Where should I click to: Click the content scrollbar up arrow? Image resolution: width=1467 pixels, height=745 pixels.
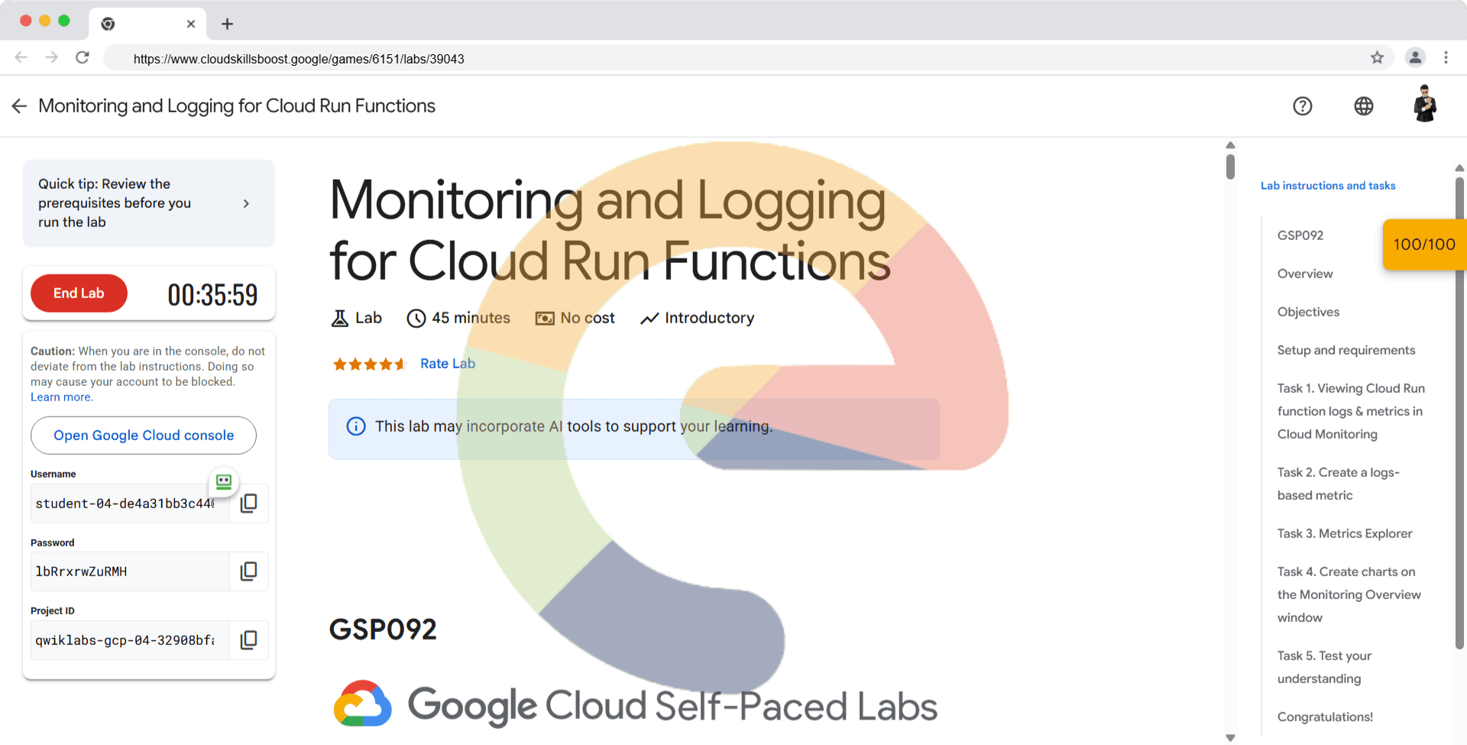click(x=1230, y=145)
